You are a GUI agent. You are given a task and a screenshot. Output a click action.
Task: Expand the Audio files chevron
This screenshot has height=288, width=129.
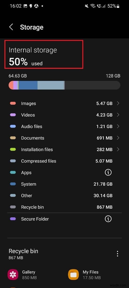118,126
